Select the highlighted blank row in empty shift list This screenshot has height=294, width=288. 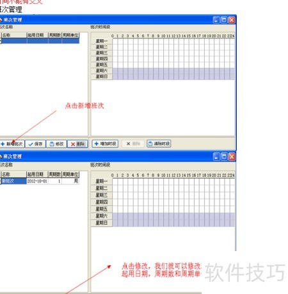tap(40, 41)
